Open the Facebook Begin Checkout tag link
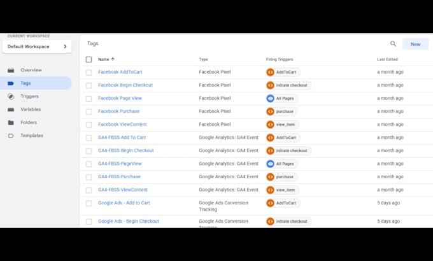This screenshot has height=261, width=433. tap(125, 85)
